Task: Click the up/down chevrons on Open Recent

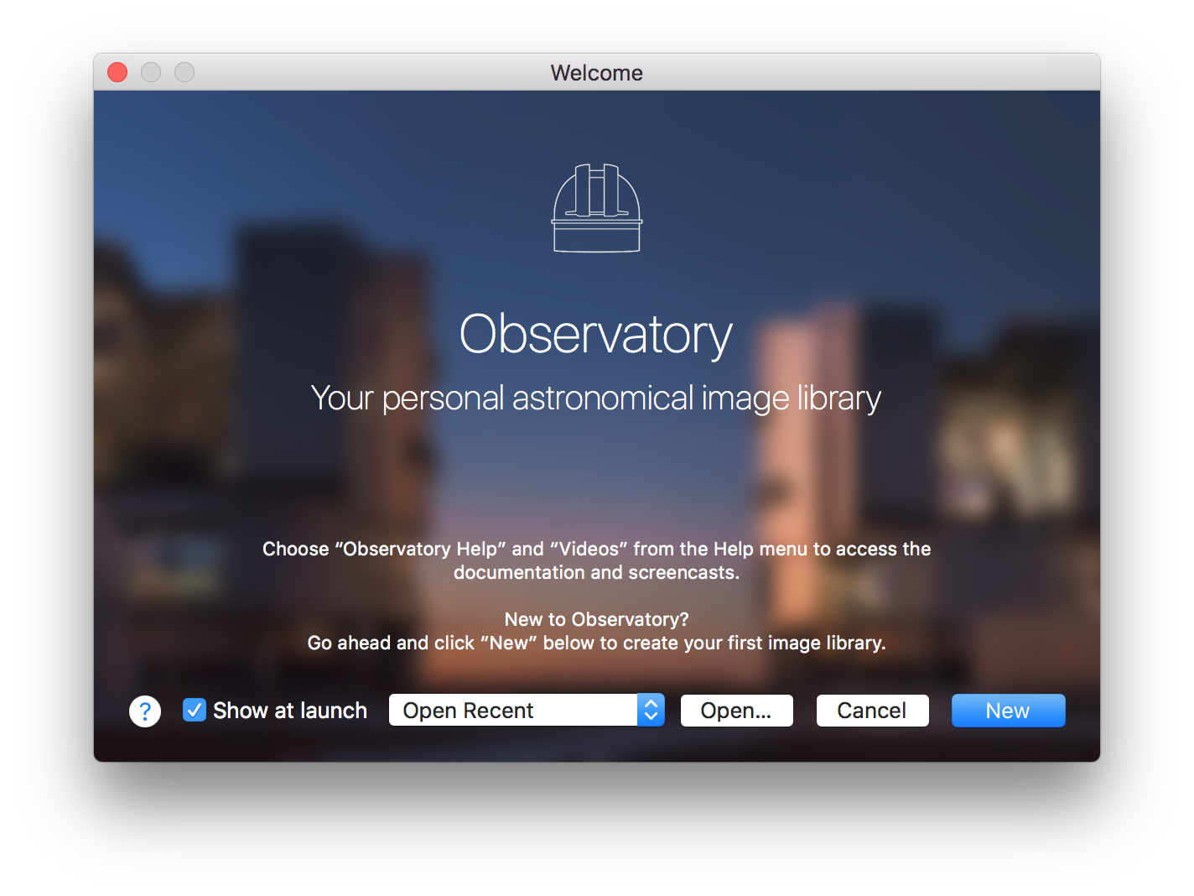Action: point(651,710)
